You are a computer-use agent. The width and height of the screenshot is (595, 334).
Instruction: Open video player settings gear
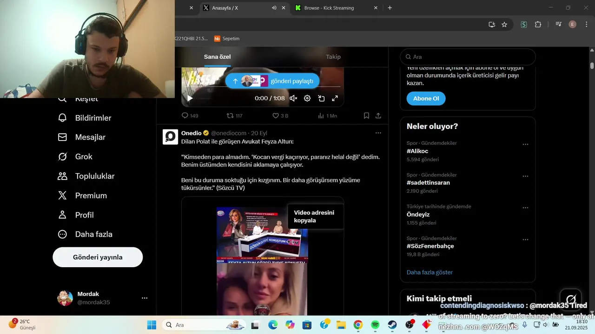(x=307, y=98)
